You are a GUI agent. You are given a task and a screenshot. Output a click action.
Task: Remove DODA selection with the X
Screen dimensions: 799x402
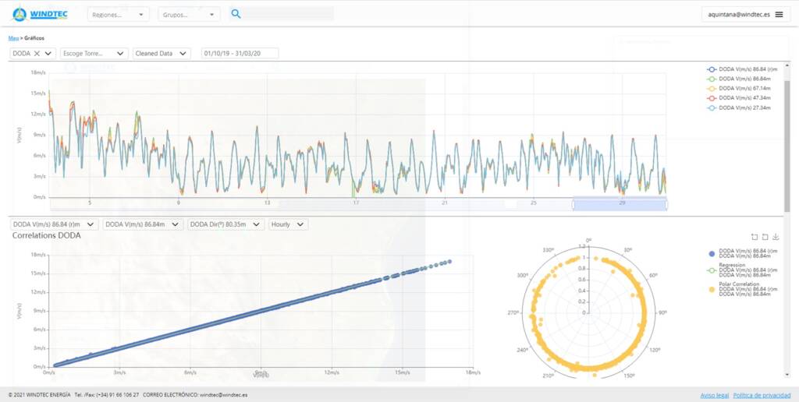37,54
